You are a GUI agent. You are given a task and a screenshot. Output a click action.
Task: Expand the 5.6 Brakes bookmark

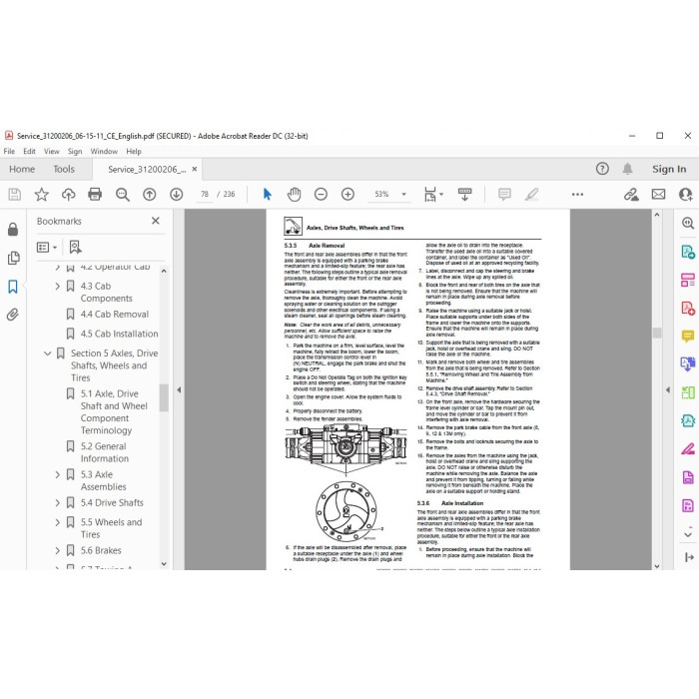(x=58, y=550)
